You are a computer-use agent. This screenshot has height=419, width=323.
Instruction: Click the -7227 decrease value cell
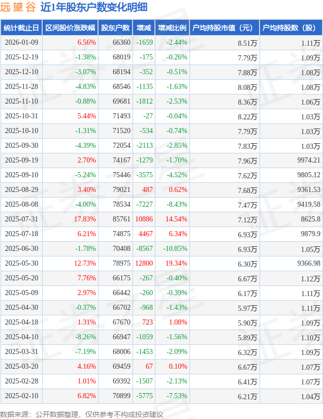tap(144, 205)
